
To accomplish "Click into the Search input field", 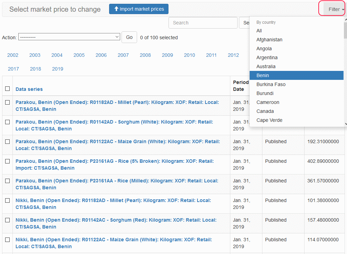I will point(203,23).
